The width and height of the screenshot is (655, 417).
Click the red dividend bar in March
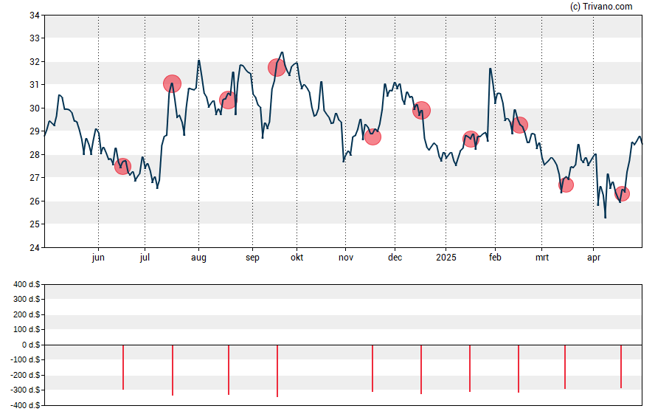pos(565,367)
